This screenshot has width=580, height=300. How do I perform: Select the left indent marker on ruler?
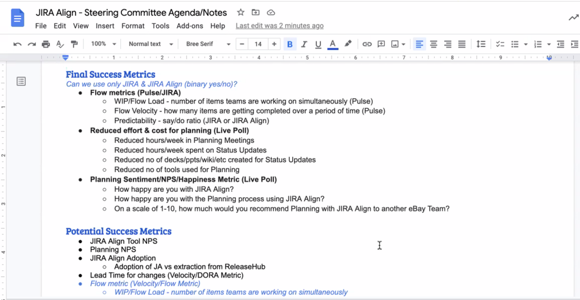click(x=66, y=58)
